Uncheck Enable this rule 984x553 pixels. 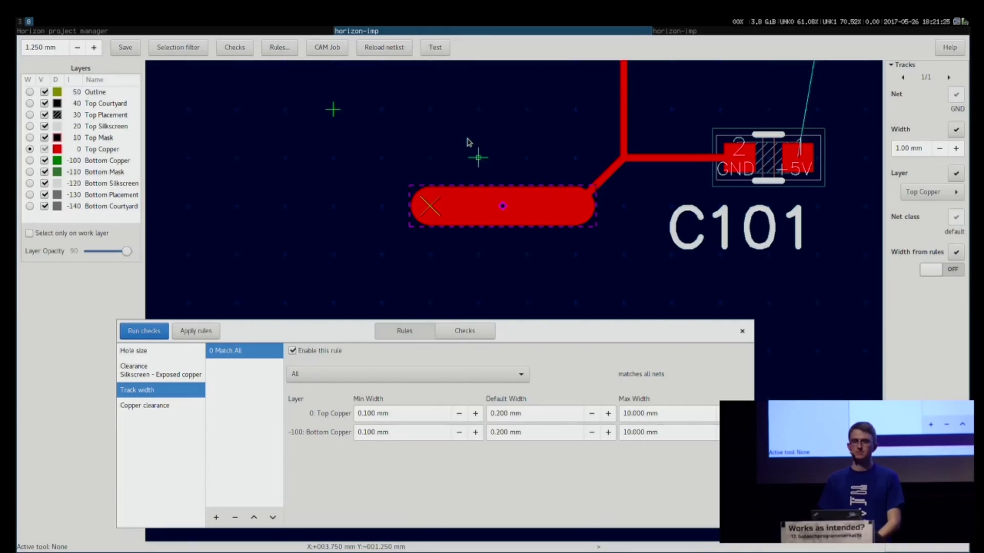point(293,351)
